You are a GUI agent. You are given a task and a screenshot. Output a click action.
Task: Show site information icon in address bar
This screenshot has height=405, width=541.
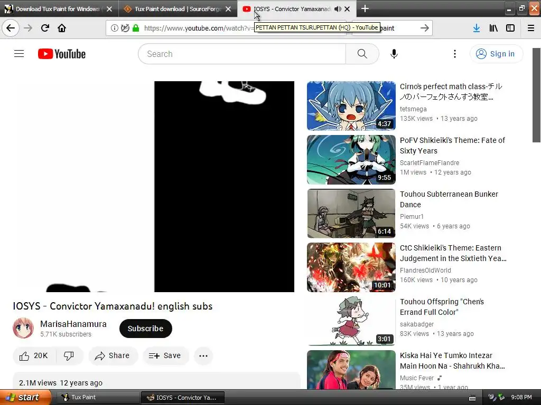pyautogui.click(x=114, y=28)
